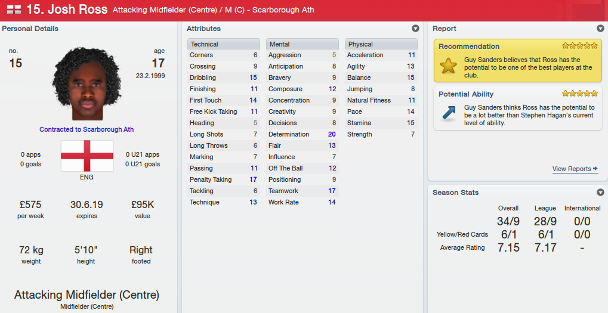Select the Technical attributes column header
The image size is (608, 313).
(x=224, y=44)
